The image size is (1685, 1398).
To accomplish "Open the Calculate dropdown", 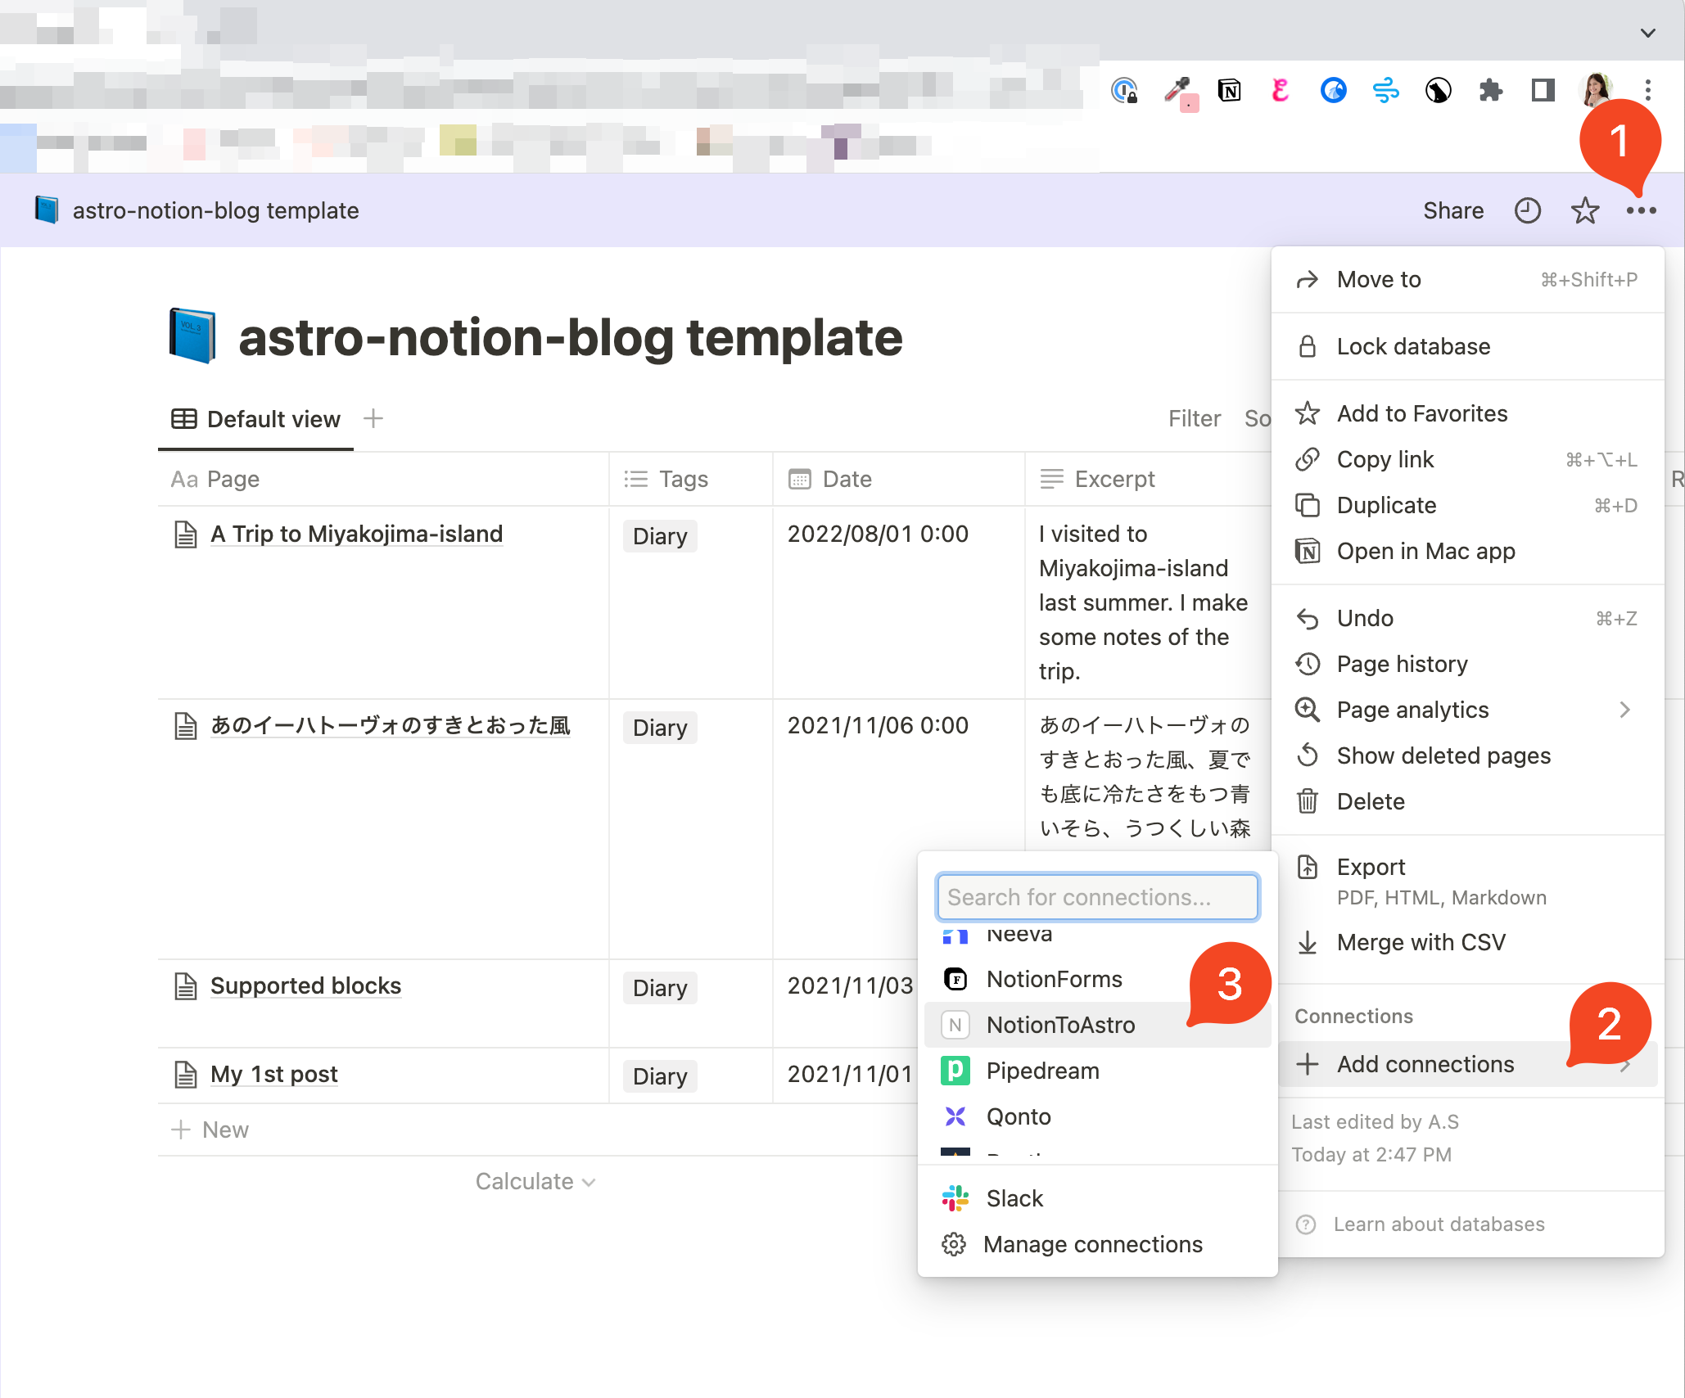I will click(x=535, y=1181).
